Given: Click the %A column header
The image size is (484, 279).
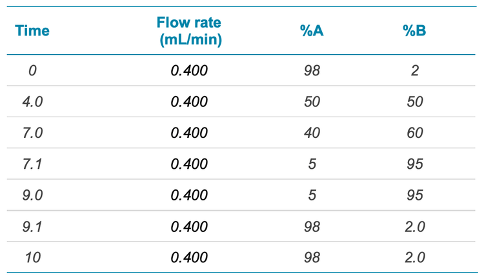Looking at the screenshot, I should coord(312,31).
